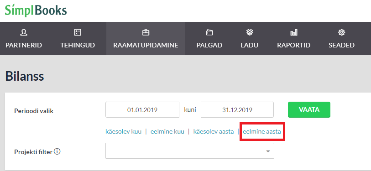371x171 pixels.
Task: Click the Raamatupidamine briefcase icon
Action: [146, 33]
